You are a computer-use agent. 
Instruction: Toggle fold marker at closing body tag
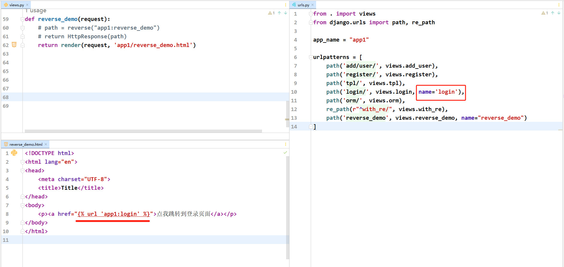point(22,223)
